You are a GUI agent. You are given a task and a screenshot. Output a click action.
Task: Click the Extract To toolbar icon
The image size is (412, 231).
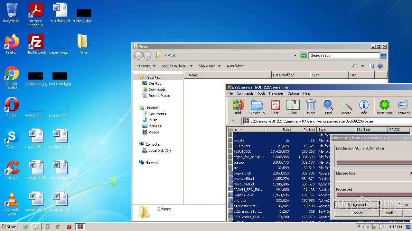257,107
